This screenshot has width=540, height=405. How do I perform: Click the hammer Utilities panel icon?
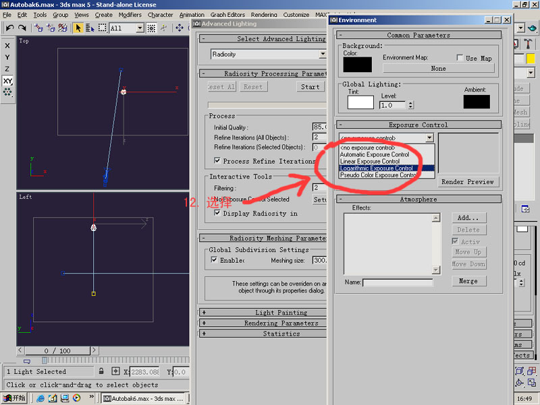528,44
